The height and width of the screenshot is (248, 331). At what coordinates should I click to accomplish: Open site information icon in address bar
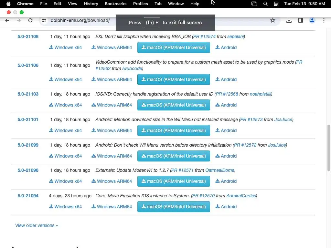tap(44, 20)
